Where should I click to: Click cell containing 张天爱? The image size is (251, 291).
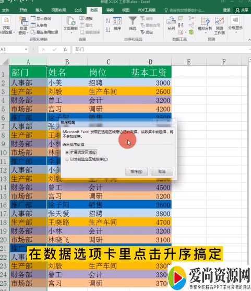click(67, 214)
